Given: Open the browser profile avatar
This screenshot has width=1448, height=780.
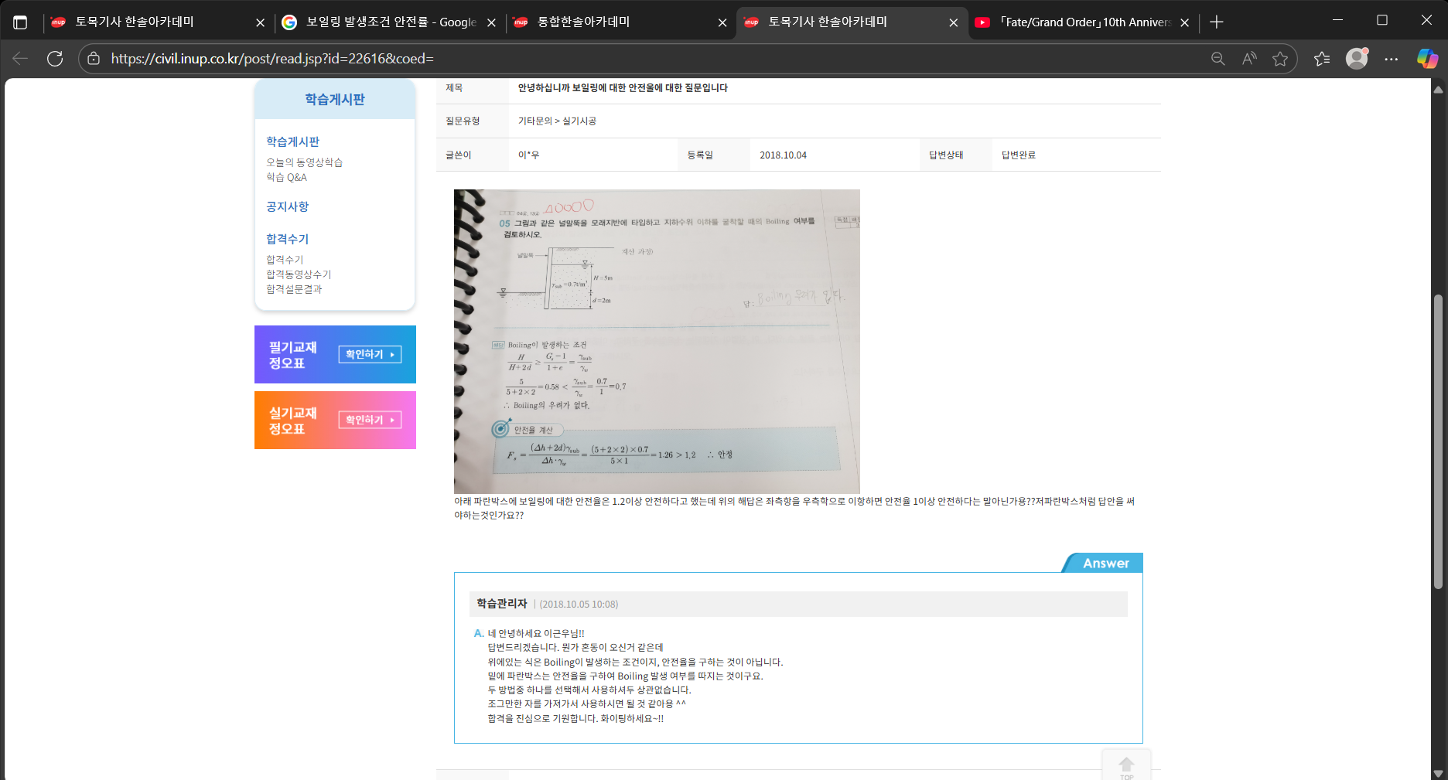Looking at the screenshot, I should coord(1357,59).
